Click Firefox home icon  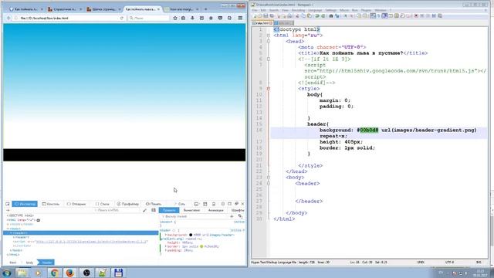[211, 19]
